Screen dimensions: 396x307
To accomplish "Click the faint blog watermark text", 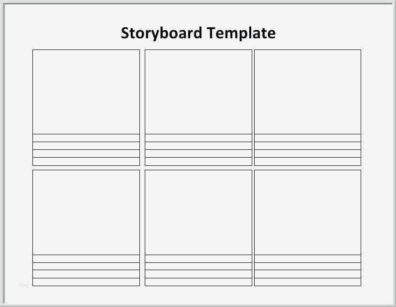I will 24,285.
